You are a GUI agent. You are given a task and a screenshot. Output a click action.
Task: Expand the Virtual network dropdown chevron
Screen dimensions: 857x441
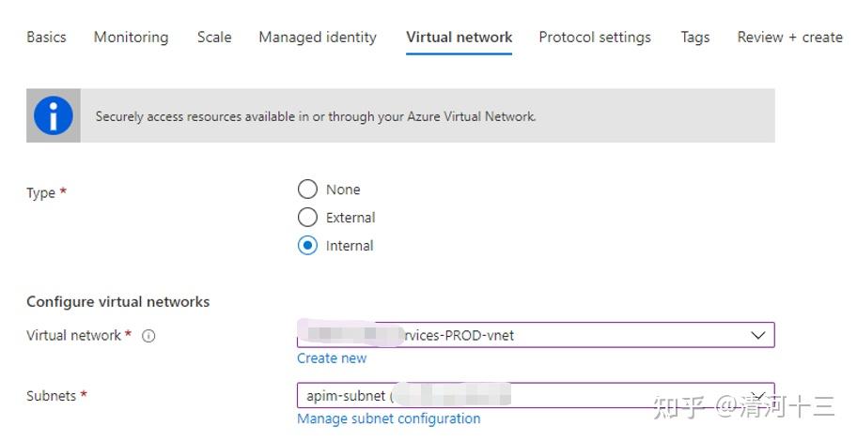[758, 335]
